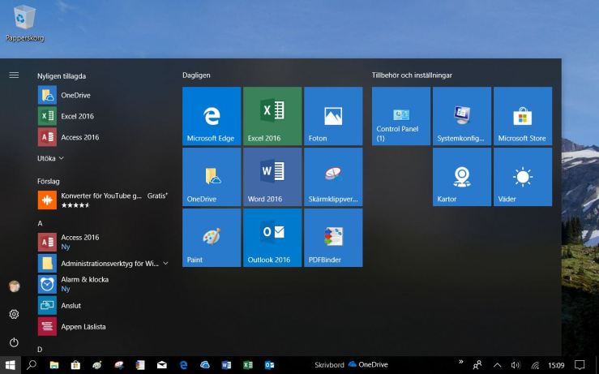Open the Kartor tile
Screen dimensions: 599x374
pos(462,177)
